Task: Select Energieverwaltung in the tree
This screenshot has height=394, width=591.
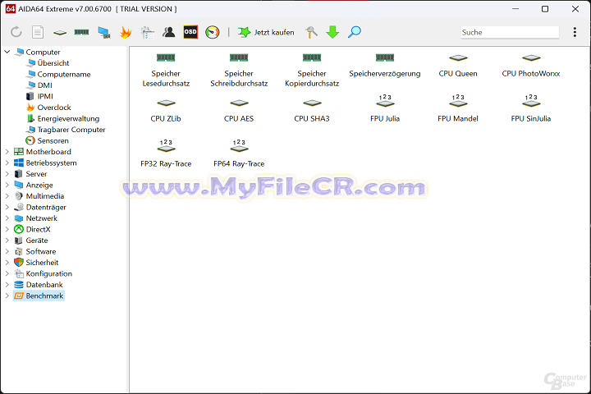Action: pyautogui.click(x=63, y=118)
